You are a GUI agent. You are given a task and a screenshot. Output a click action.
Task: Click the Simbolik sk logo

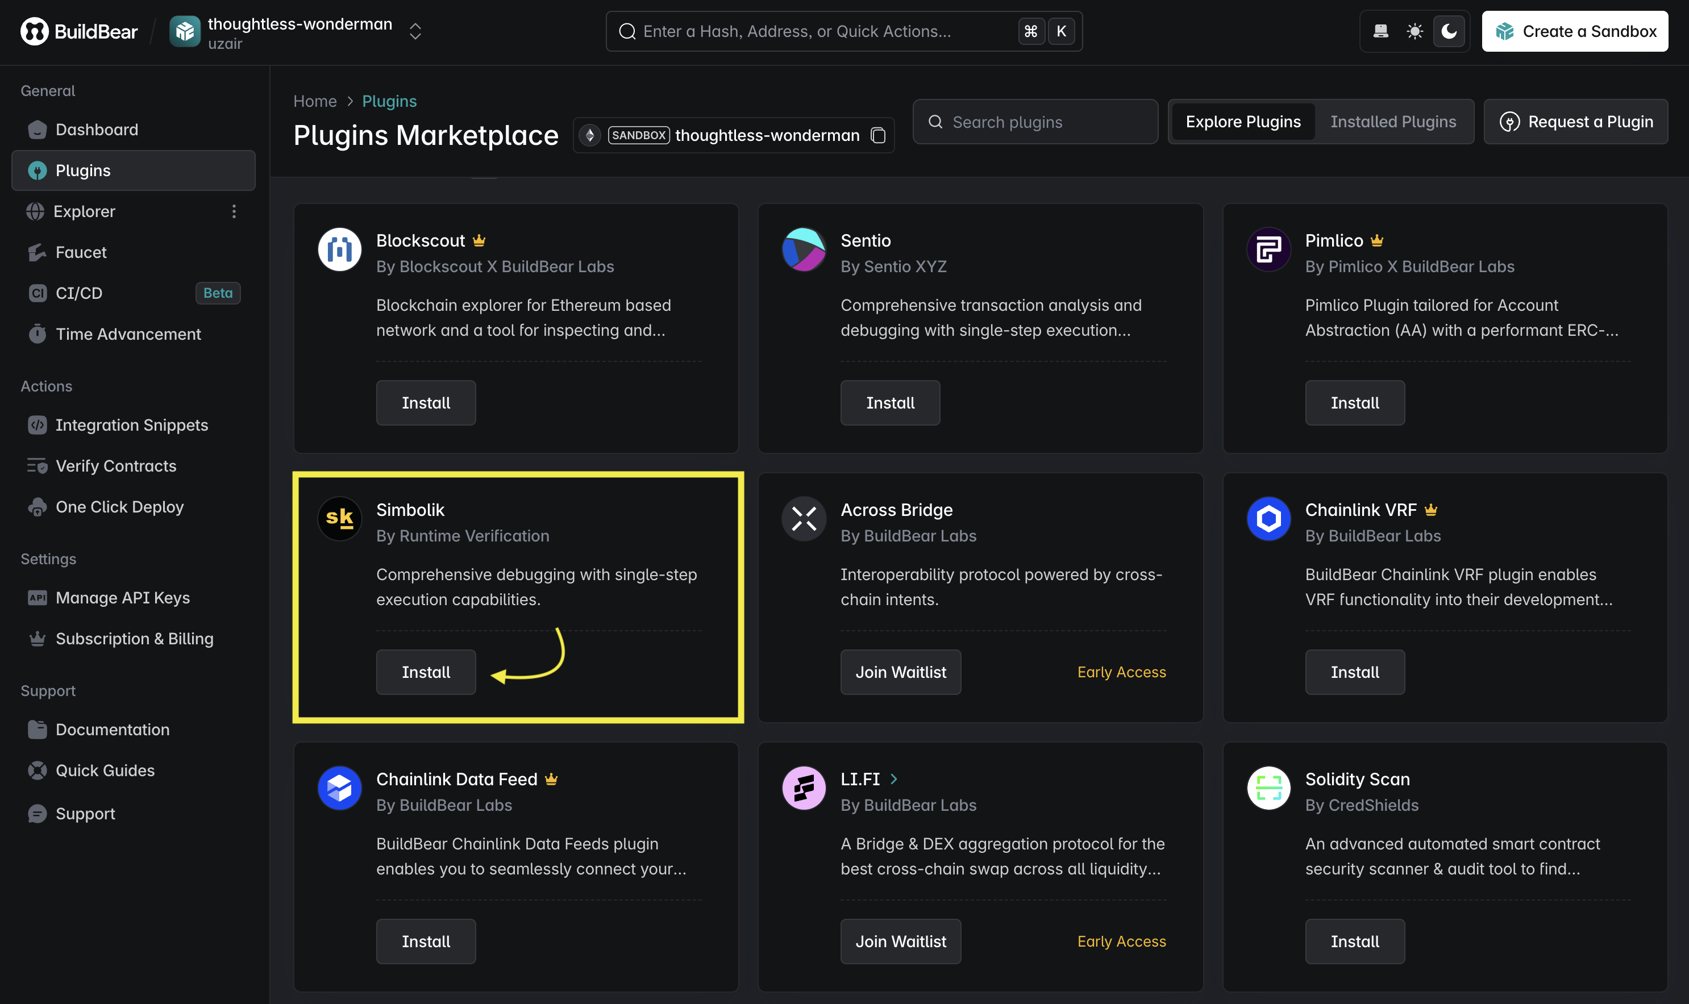340,518
